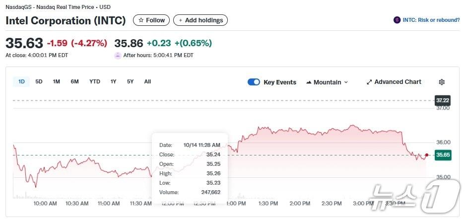467x220 pixels.
Task: Click the Mountain chart type icon
Action: point(309,82)
